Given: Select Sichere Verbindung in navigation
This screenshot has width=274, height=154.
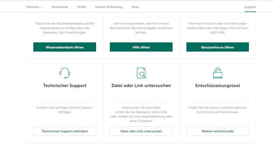Looking at the screenshot, I should point(109,7).
